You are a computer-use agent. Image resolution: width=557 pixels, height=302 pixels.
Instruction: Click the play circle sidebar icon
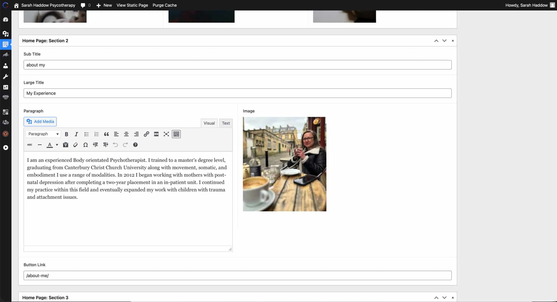[5, 148]
